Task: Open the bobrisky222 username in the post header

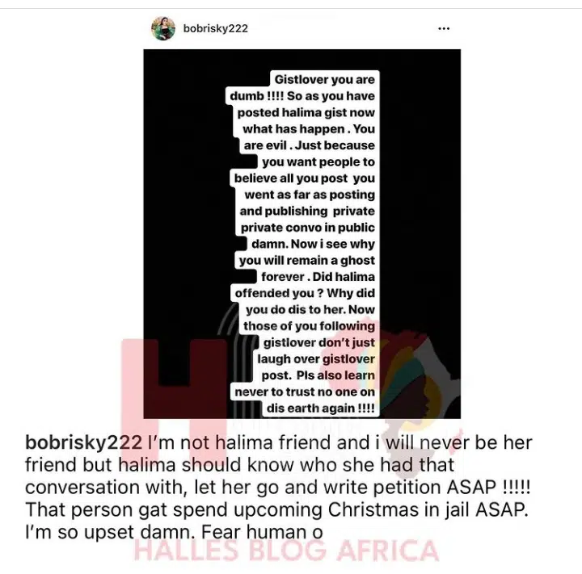Action: (x=215, y=28)
